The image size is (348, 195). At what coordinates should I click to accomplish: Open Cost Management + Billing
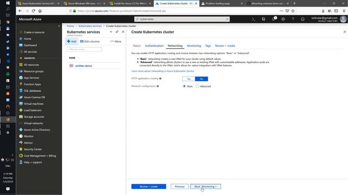click(x=40, y=155)
